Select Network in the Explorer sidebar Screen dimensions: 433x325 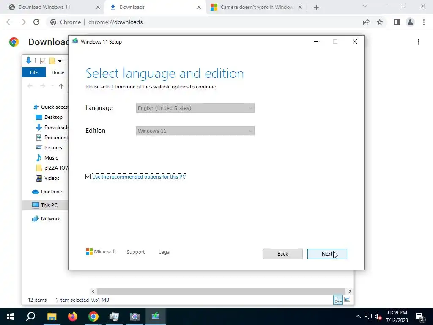tap(46, 219)
